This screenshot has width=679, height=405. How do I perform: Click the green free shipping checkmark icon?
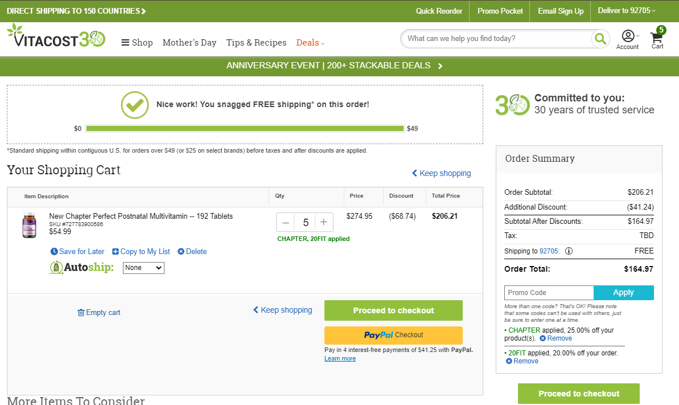click(x=135, y=105)
